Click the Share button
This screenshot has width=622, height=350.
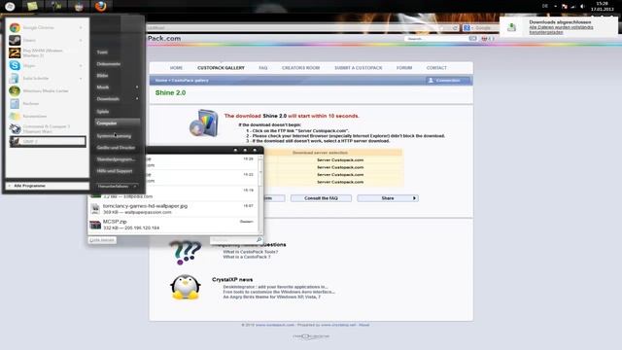388,198
